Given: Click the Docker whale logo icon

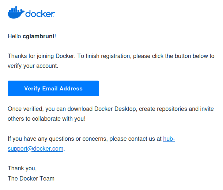Looking at the screenshot, I should 16,13.
